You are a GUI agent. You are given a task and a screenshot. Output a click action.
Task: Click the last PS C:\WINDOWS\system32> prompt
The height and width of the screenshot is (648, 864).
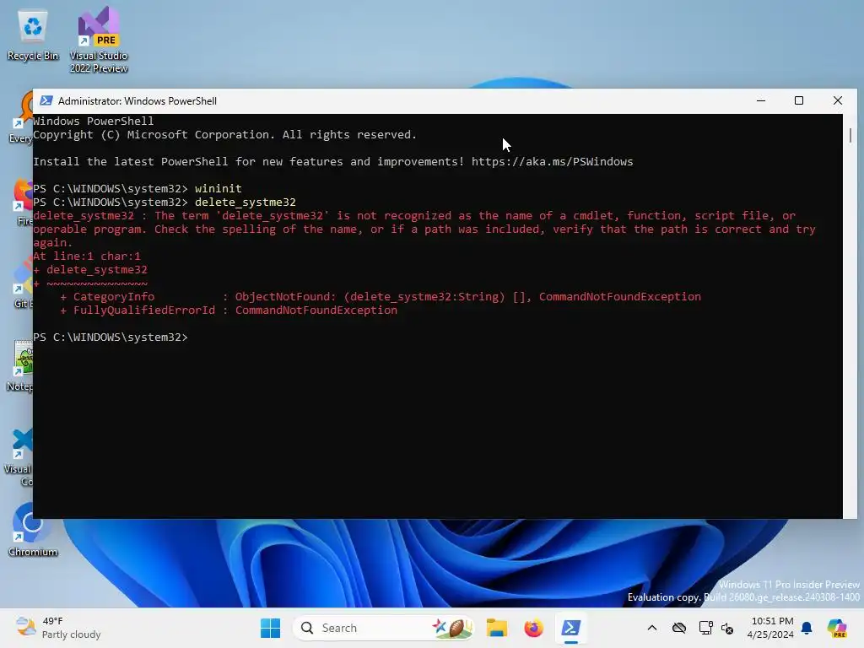(111, 337)
